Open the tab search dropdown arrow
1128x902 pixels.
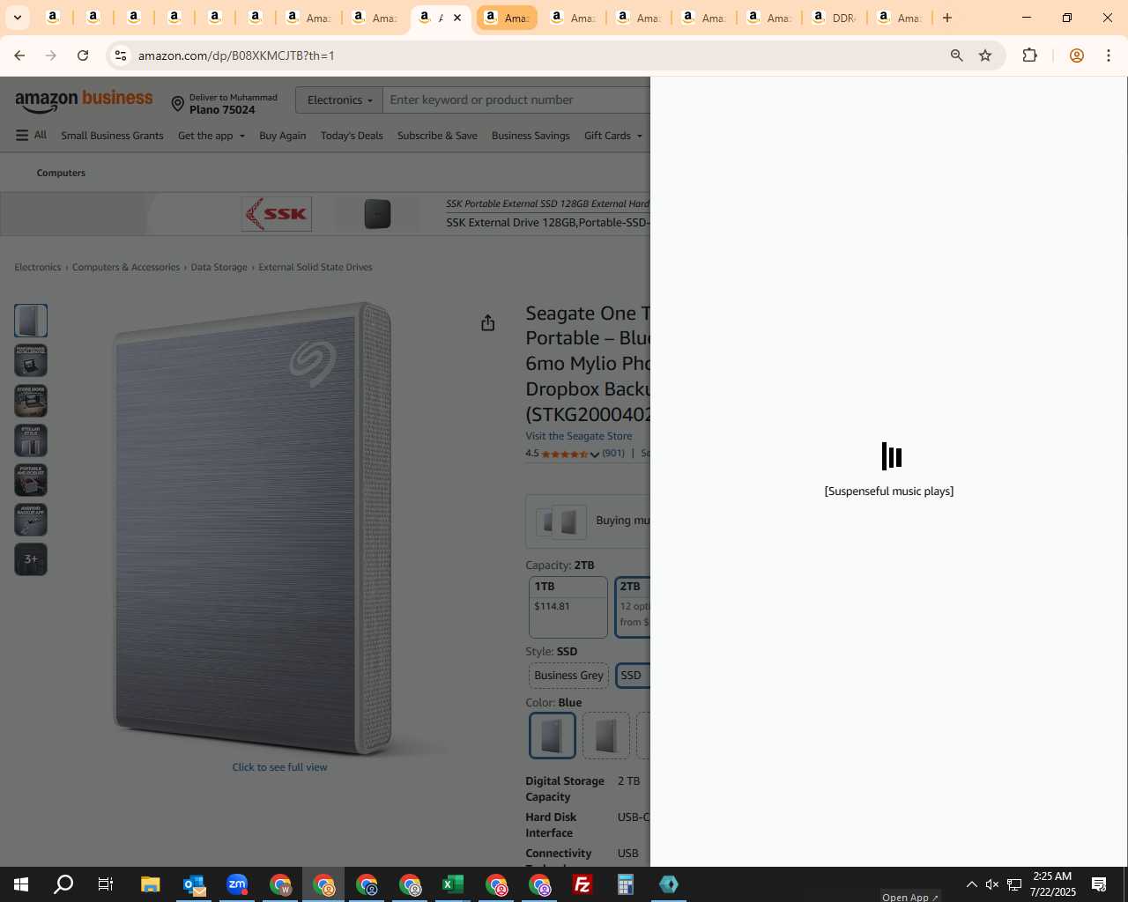tap(17, 18)
